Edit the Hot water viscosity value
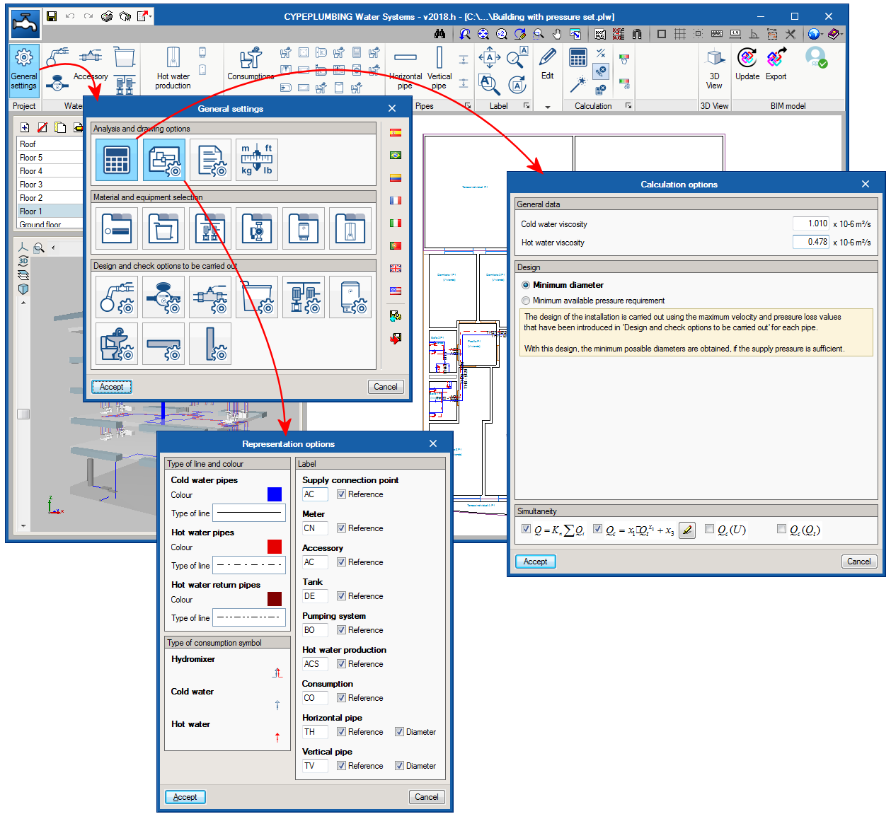Screen dimensions: 891x814 tap(811, 242)
